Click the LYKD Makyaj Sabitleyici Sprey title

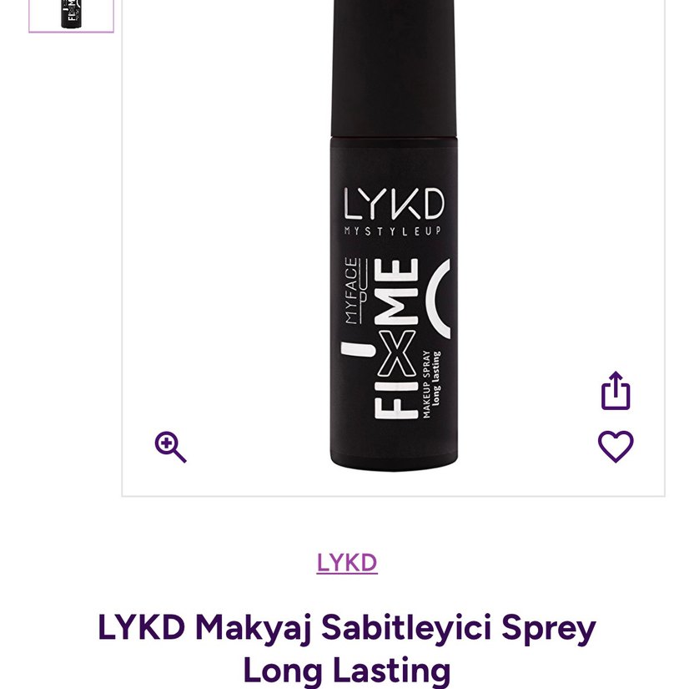pyautogui.click(x=347, y=627)
